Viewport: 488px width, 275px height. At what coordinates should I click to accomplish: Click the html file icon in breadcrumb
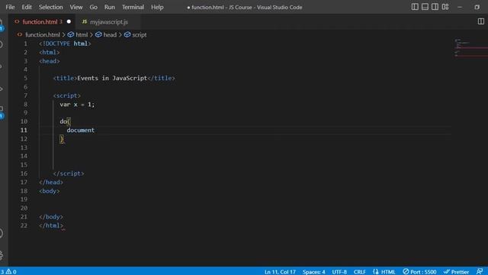(20, 34)
